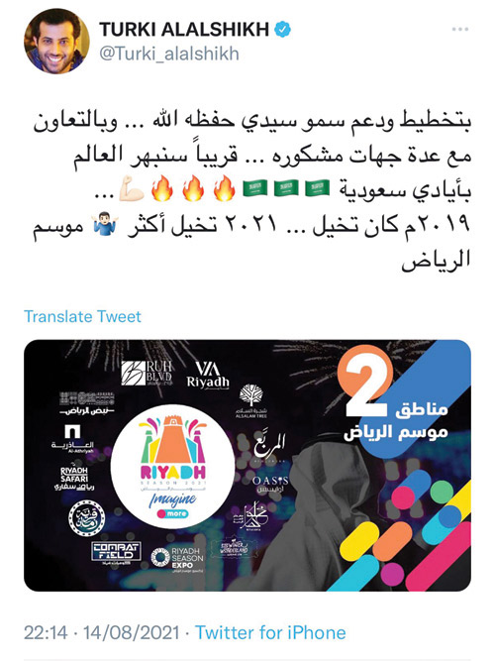Viewport: 495px width, 661px height.
Task: Click the Oasis logo in image
Action: point(270,485)
